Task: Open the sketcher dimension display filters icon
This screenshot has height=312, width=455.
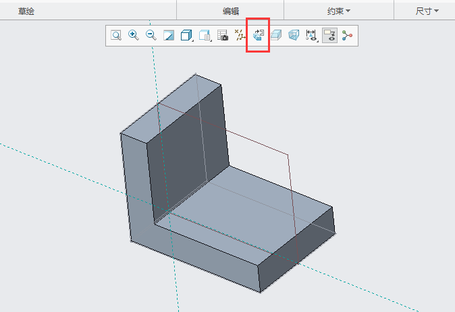Action: coord(312,35)
